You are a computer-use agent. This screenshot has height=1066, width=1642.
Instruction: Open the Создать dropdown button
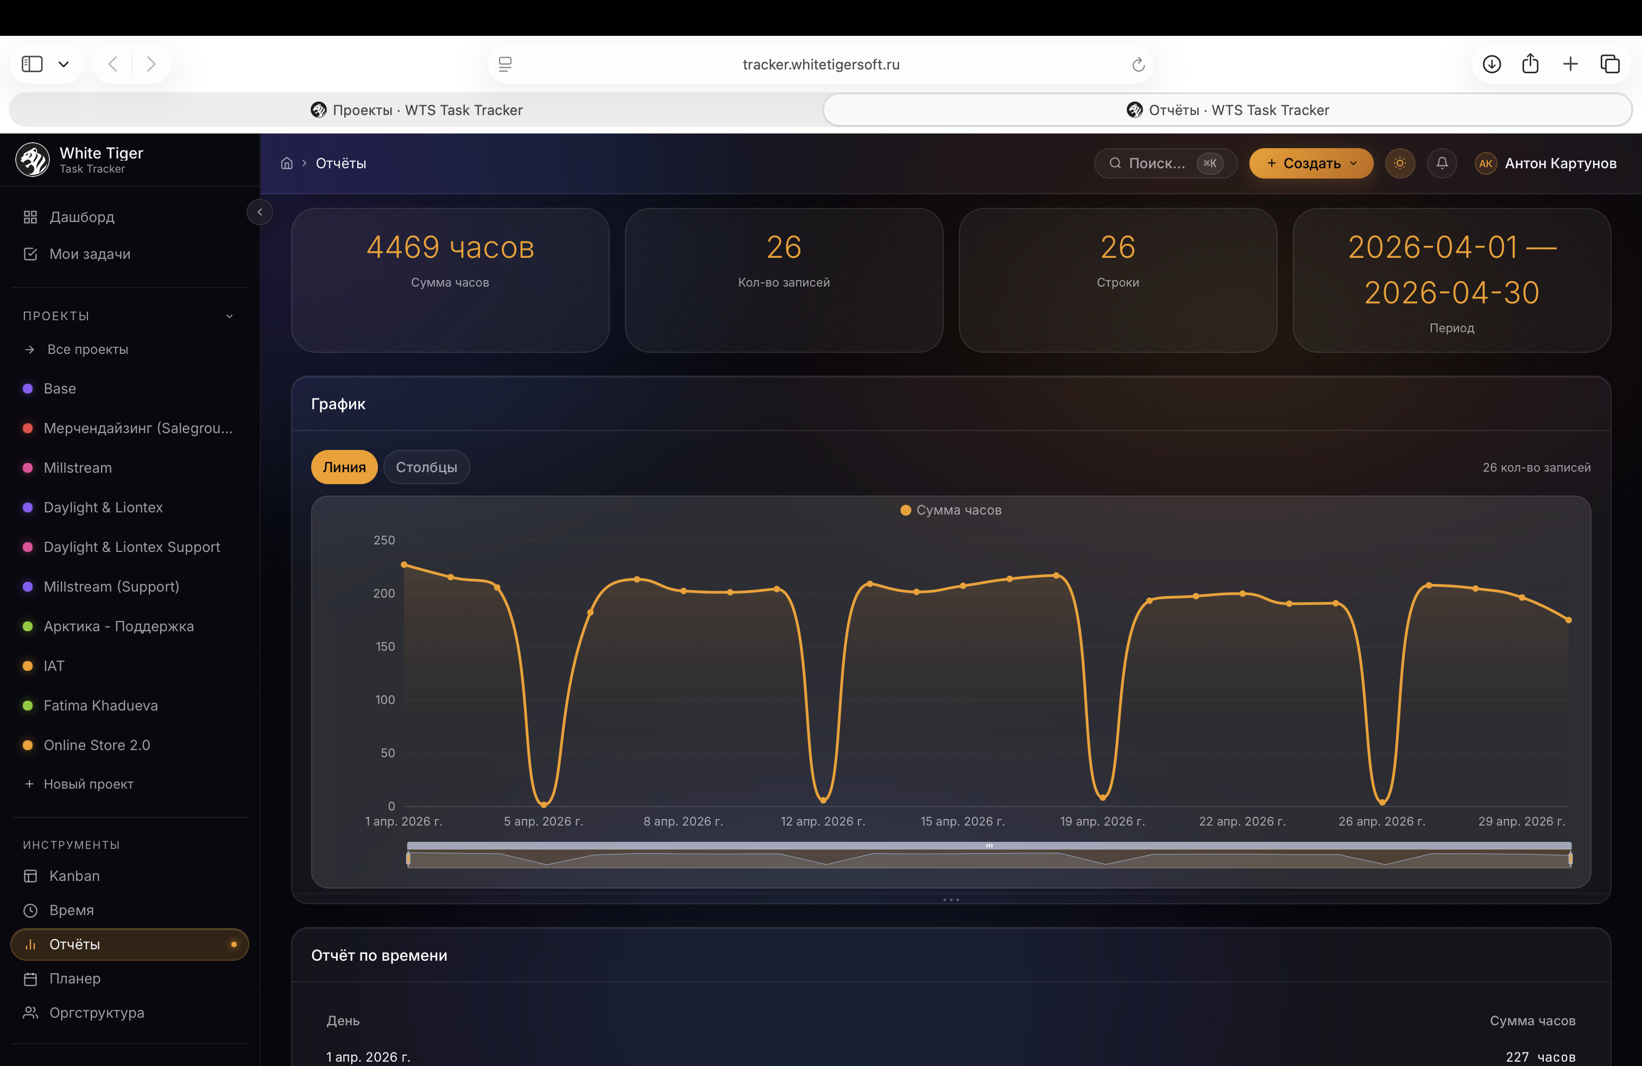pyautogui.click(x=1311, y=163)
